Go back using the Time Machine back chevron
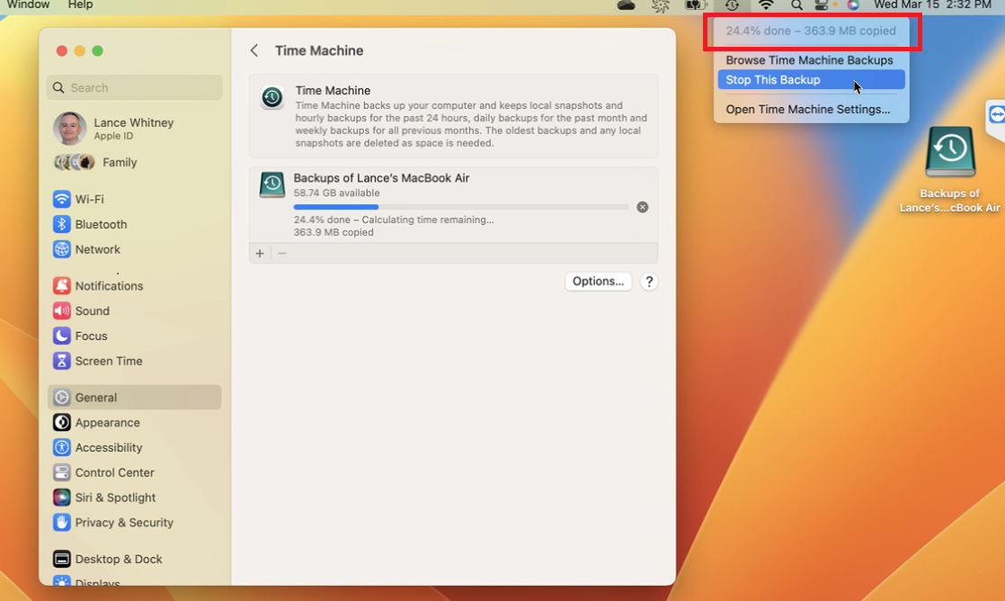Viewport: 1005px width, 601px height. point(253,50)
